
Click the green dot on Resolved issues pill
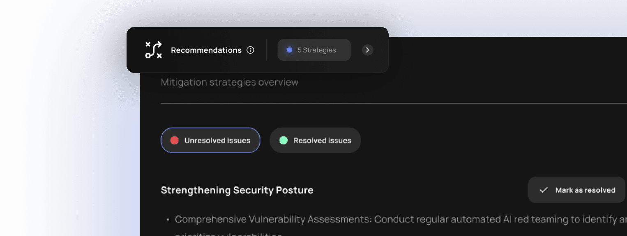(283, 140)
